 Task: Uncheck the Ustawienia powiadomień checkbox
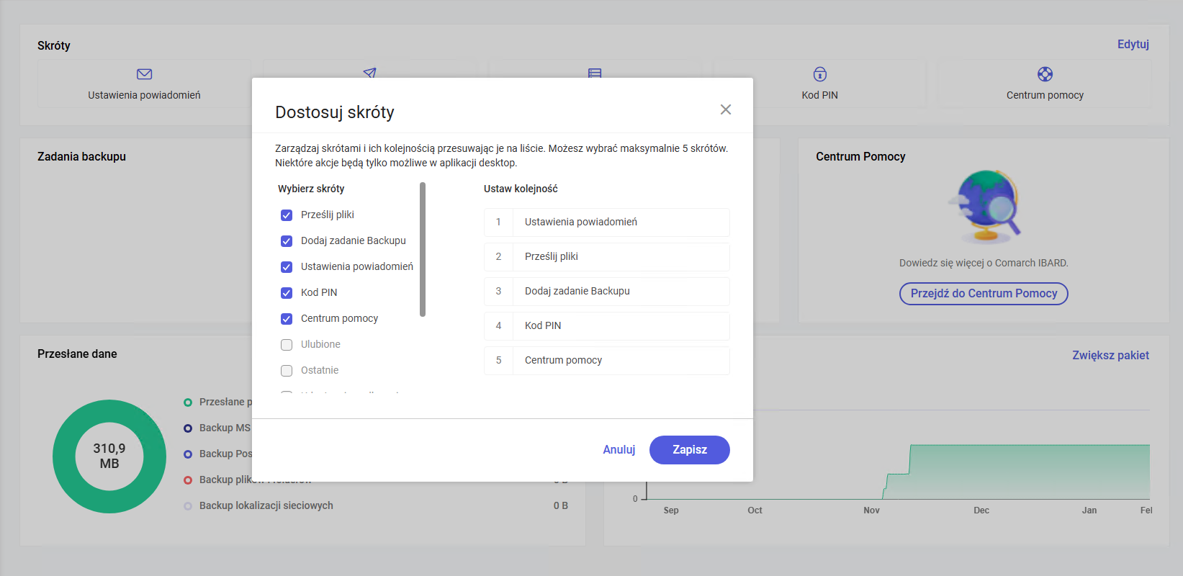click(287, 267)
